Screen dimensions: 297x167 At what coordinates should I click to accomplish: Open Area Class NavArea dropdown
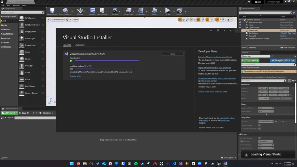(x=266, y=121)
